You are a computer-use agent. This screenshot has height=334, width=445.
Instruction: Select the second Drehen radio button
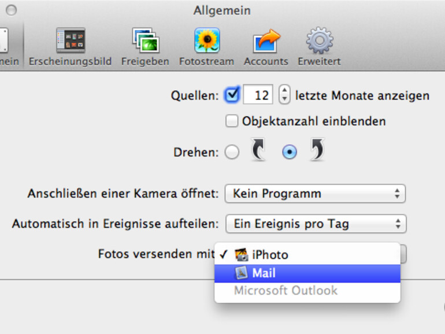(x=289, y=153)
